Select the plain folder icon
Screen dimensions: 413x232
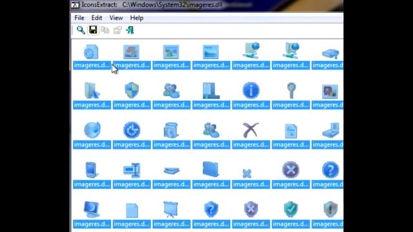click(x=211, y=169)
